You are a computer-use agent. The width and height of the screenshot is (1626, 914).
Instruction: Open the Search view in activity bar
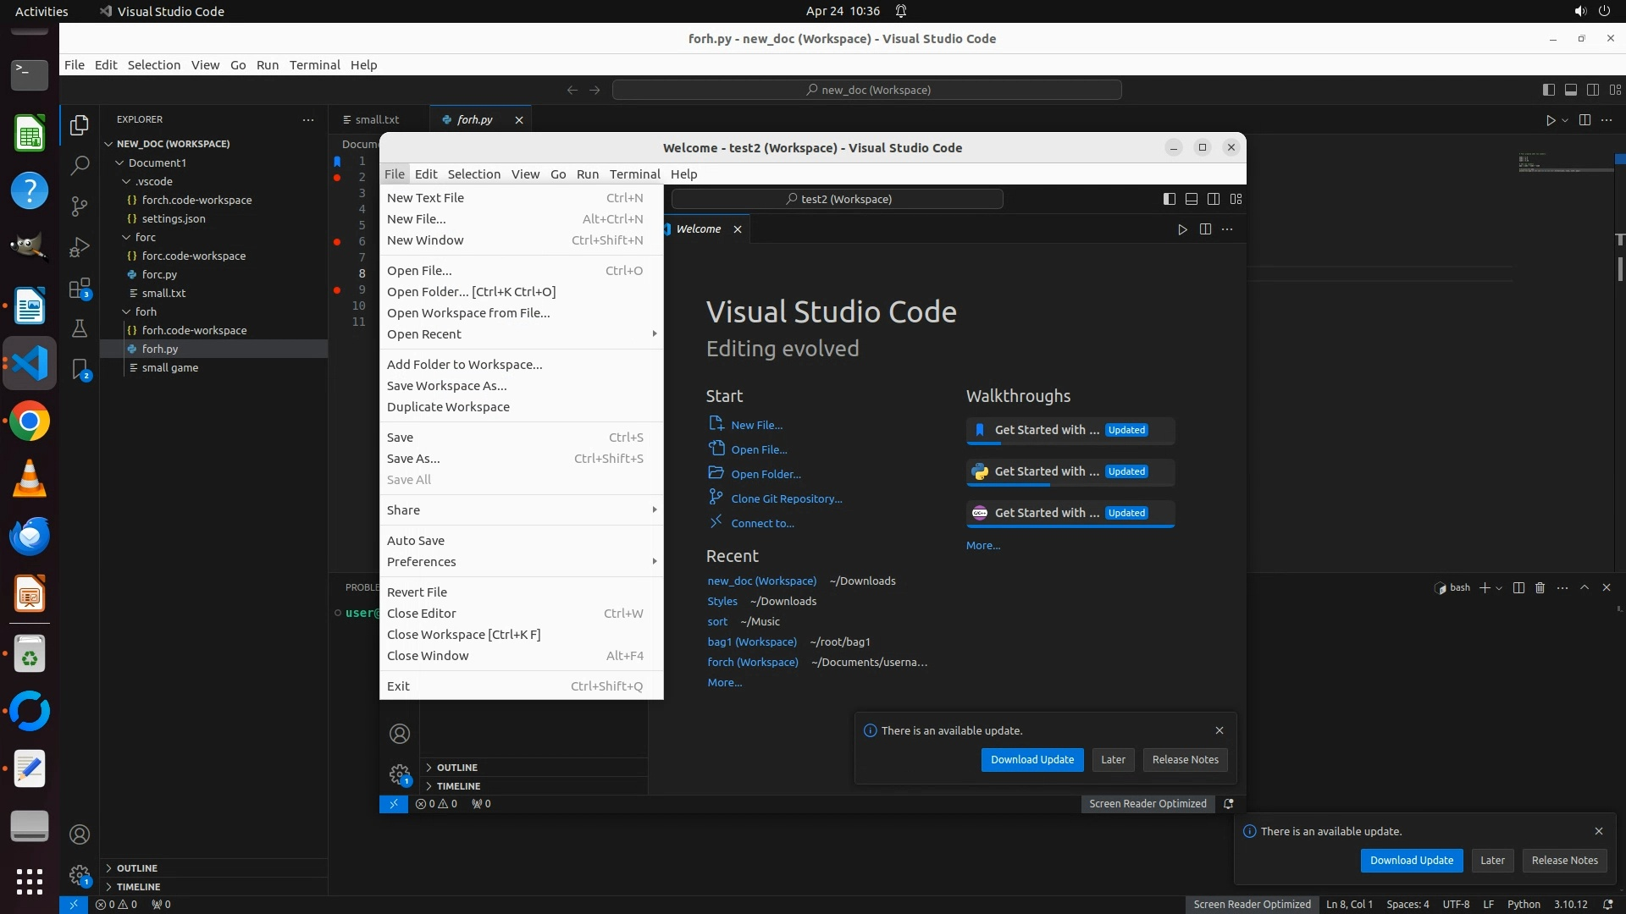point(80,165)
